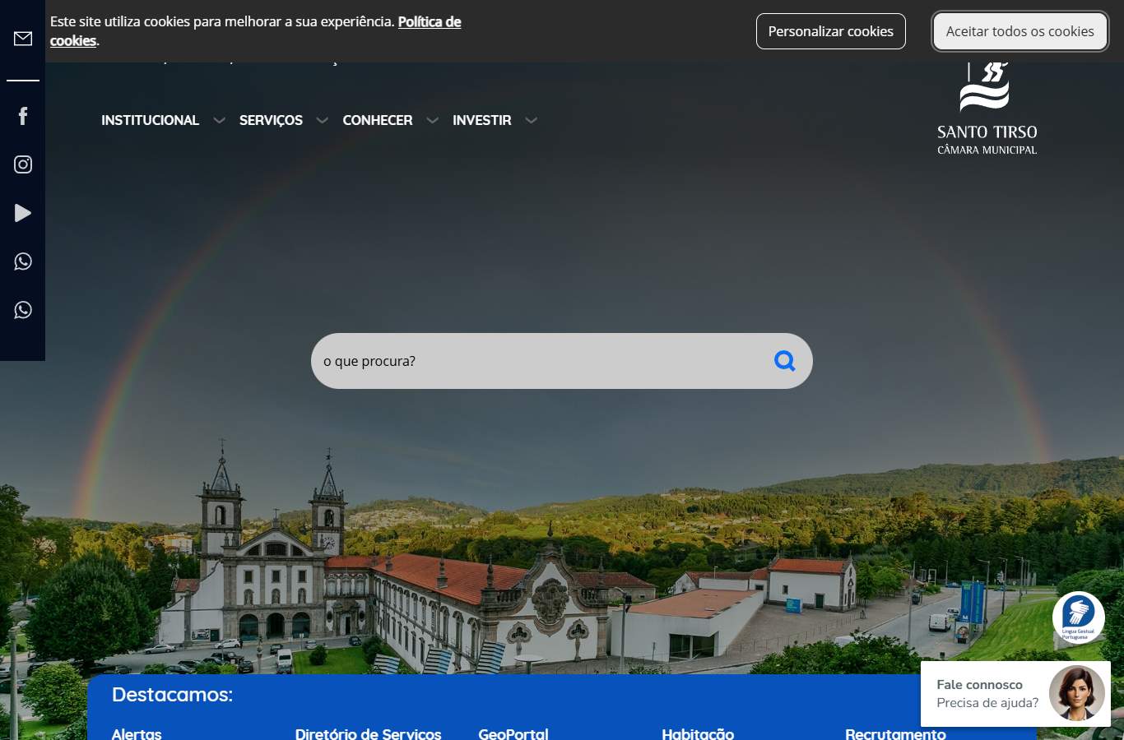This screenshot has height=740, width=1124.
Task: Open the Recrutamento highlight link
Action: (895, 733)
